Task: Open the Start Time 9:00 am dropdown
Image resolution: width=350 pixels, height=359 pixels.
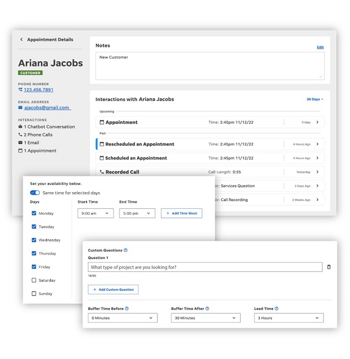Action: pos(96,213)
